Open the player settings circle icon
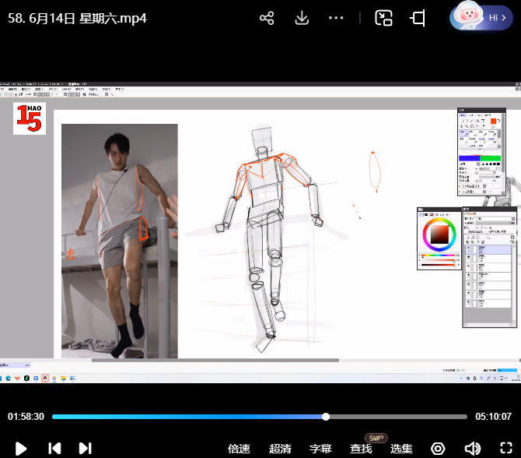Image resolution: width=521 pixels, height=458 pixels. (439, 449)
